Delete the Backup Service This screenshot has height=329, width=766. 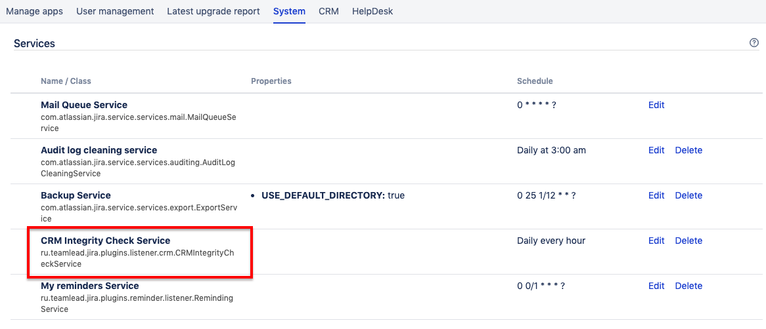click(688, 195)
